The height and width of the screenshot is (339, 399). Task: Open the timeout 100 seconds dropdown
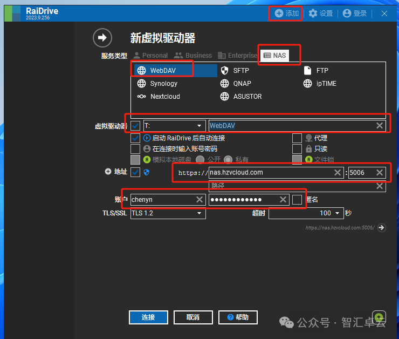click(306, 213)
